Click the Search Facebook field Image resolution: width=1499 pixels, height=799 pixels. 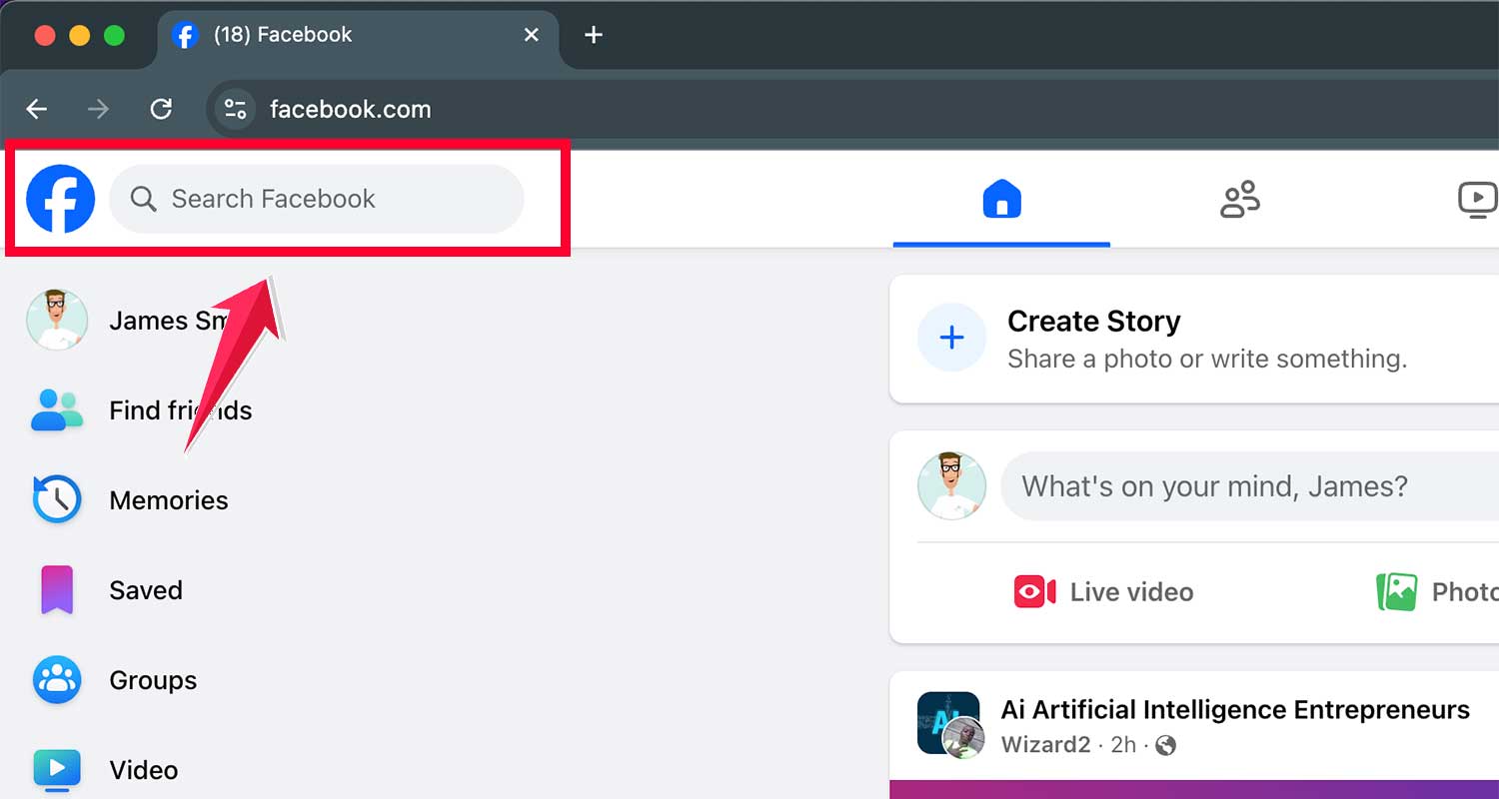tap(317, 199)
